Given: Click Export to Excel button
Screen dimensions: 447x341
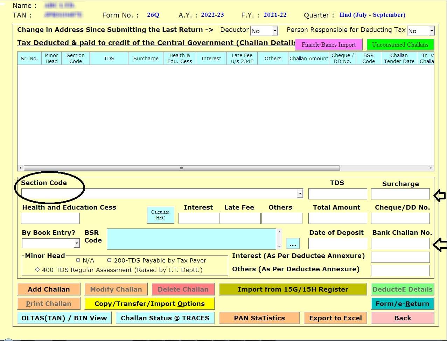Looking at the screenshot, I should [335, 318].
